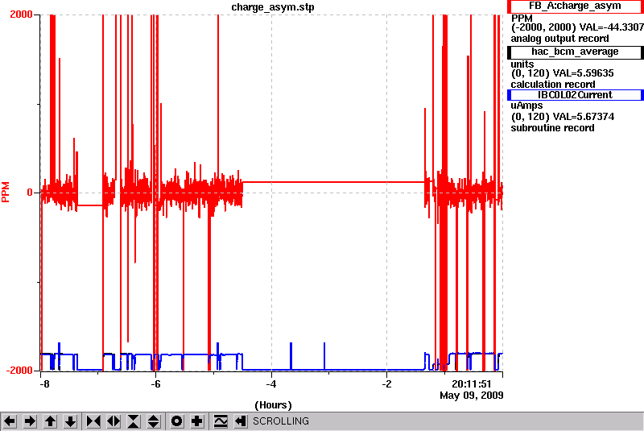The height and width of the screenshot is (431, 644).
Task: Pan the graph down with the down arrow
Action: pos(71,421)
